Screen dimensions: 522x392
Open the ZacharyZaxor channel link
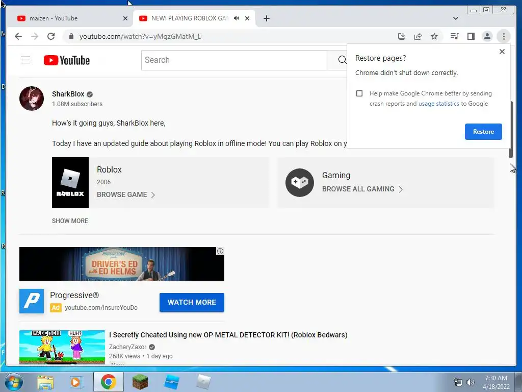128,347
